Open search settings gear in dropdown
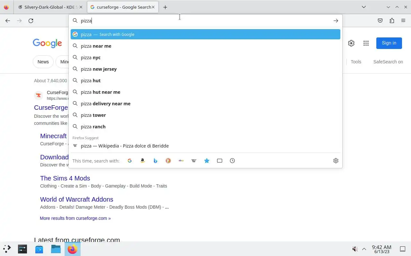 pos(336,161)
